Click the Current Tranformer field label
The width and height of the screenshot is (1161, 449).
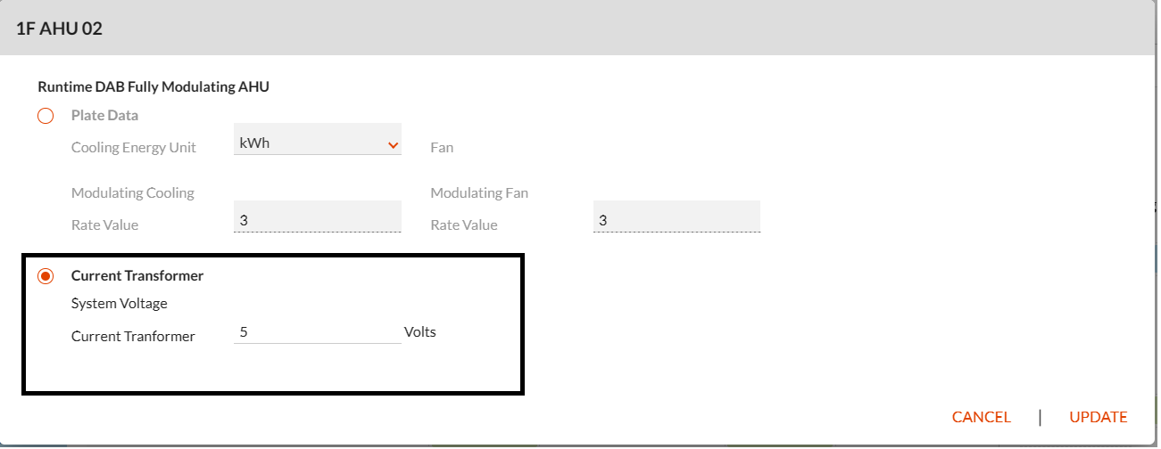coord(133,337)
